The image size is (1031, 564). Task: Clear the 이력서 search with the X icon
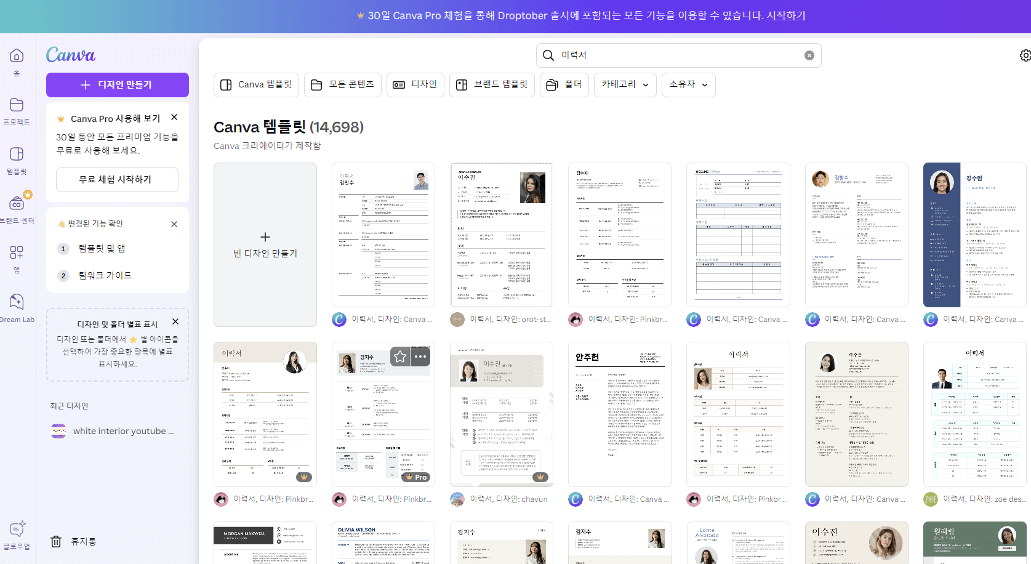click(809, 55)
